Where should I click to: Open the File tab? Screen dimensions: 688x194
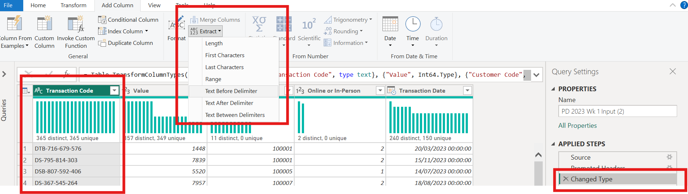coord(8,5)
